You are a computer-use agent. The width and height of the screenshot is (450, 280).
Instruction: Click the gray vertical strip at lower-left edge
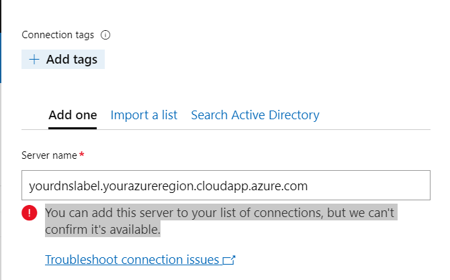pyautogui.click(x=1, y=182)
